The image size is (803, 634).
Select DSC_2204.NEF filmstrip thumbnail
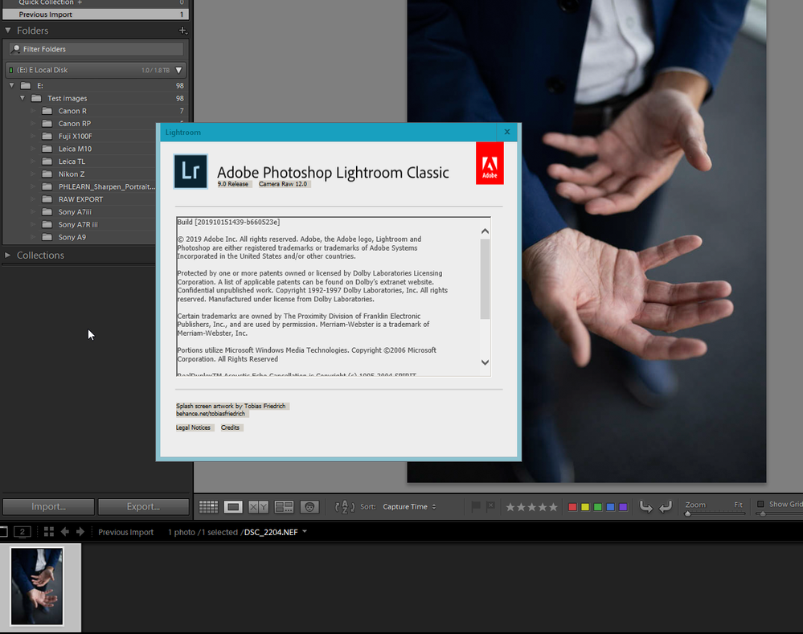point(37,587)
